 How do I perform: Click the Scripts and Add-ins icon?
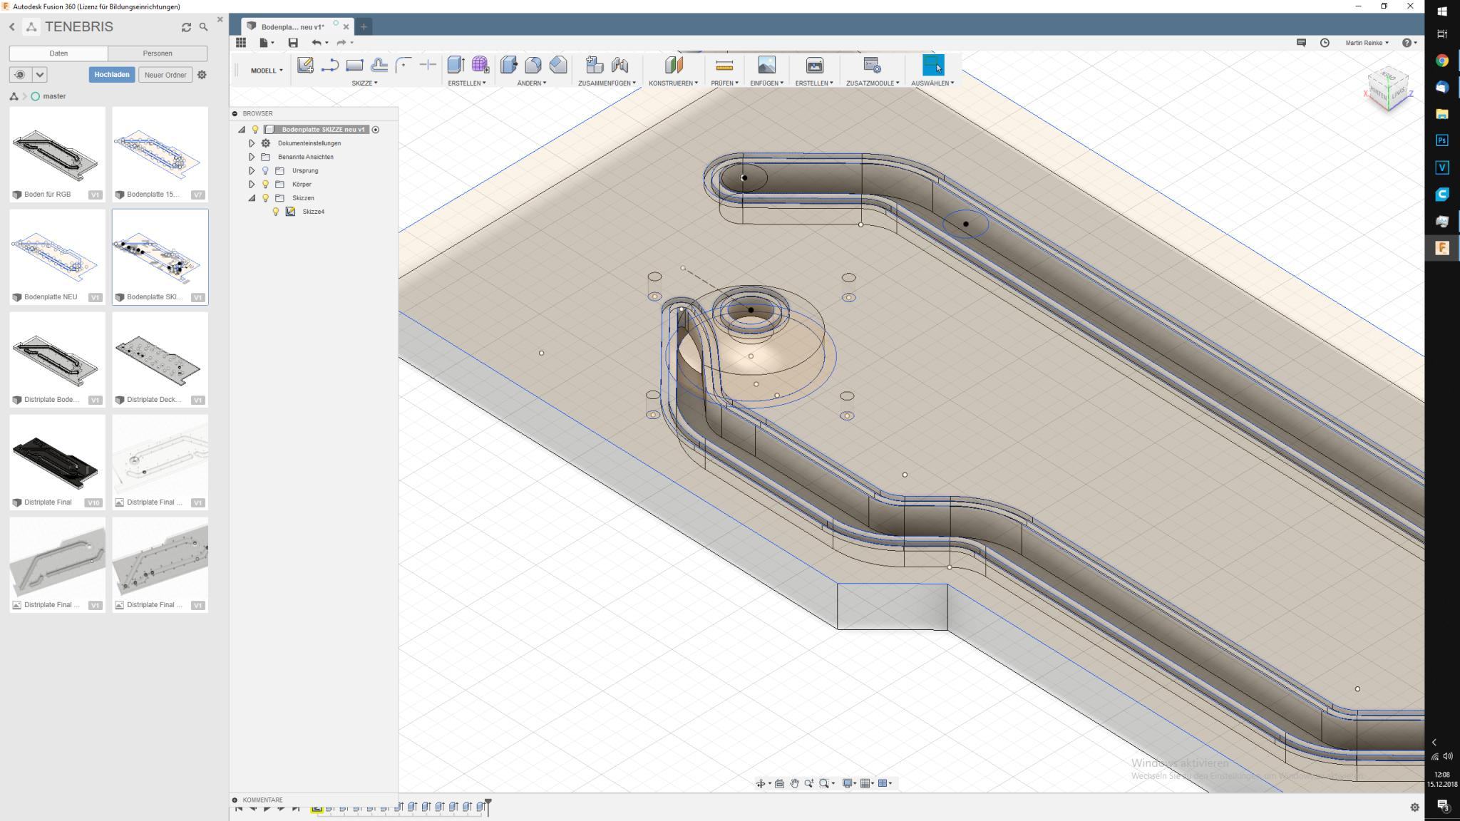point(872,66)
